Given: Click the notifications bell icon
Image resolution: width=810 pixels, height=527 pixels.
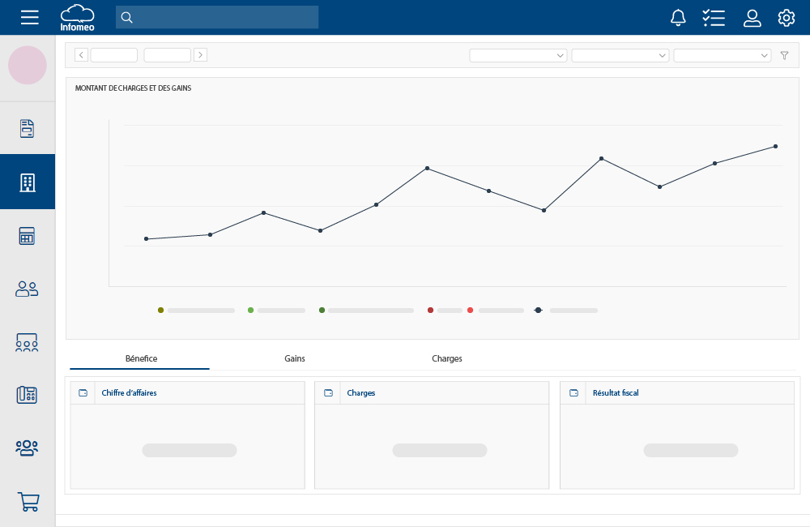Looking at the screenshot, I should click(x=678, y=18).
